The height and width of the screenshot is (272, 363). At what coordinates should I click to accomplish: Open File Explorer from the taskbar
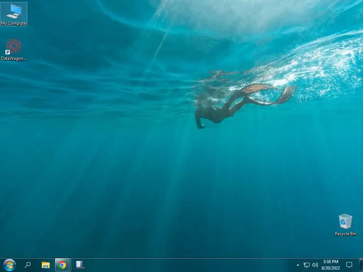(46, 265)
